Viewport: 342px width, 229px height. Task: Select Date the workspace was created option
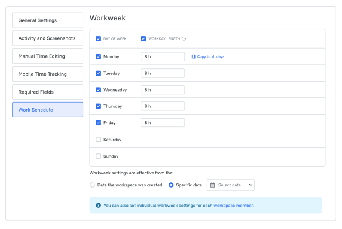click(x=92, y=185)
